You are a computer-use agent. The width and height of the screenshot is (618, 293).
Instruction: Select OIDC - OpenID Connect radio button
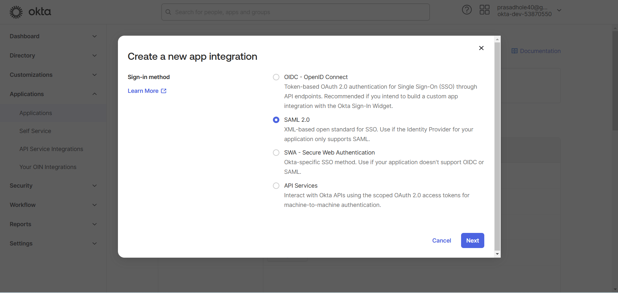click(x=276, y=77)
